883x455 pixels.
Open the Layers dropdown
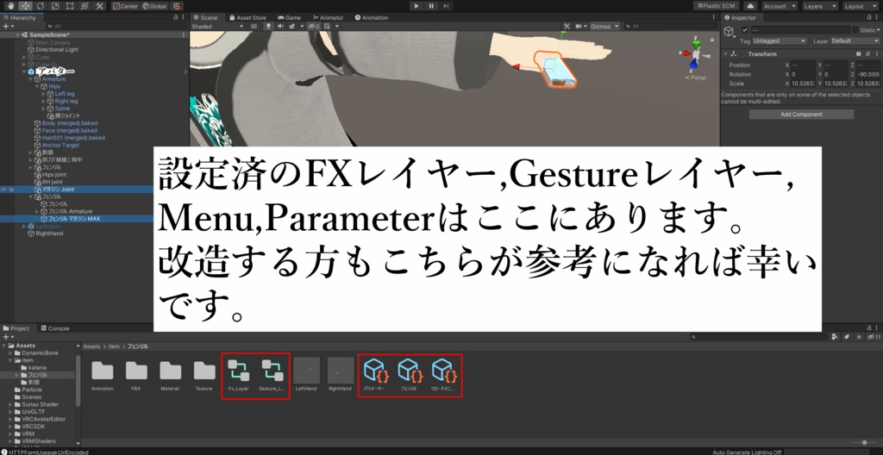[x=820, y=6]
